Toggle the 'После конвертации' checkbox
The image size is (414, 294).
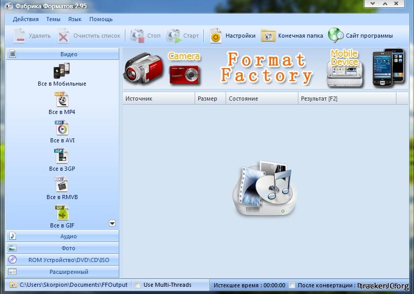tap(292, 285)
